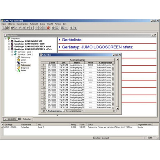Expand the Schreiber : Gerät 1 node
160x160 pixels.
click(12, 52)
